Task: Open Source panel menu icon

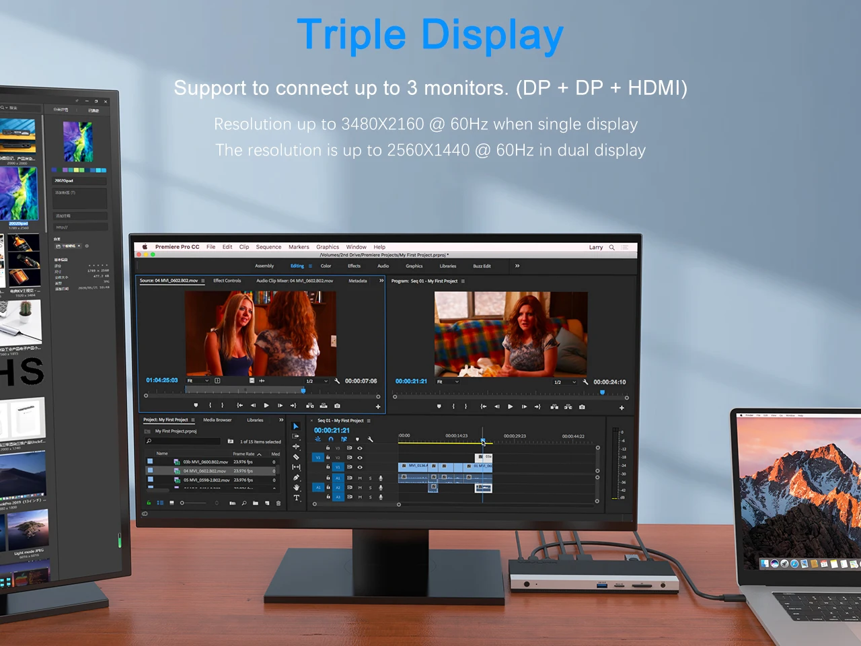Action: [203, 281]
